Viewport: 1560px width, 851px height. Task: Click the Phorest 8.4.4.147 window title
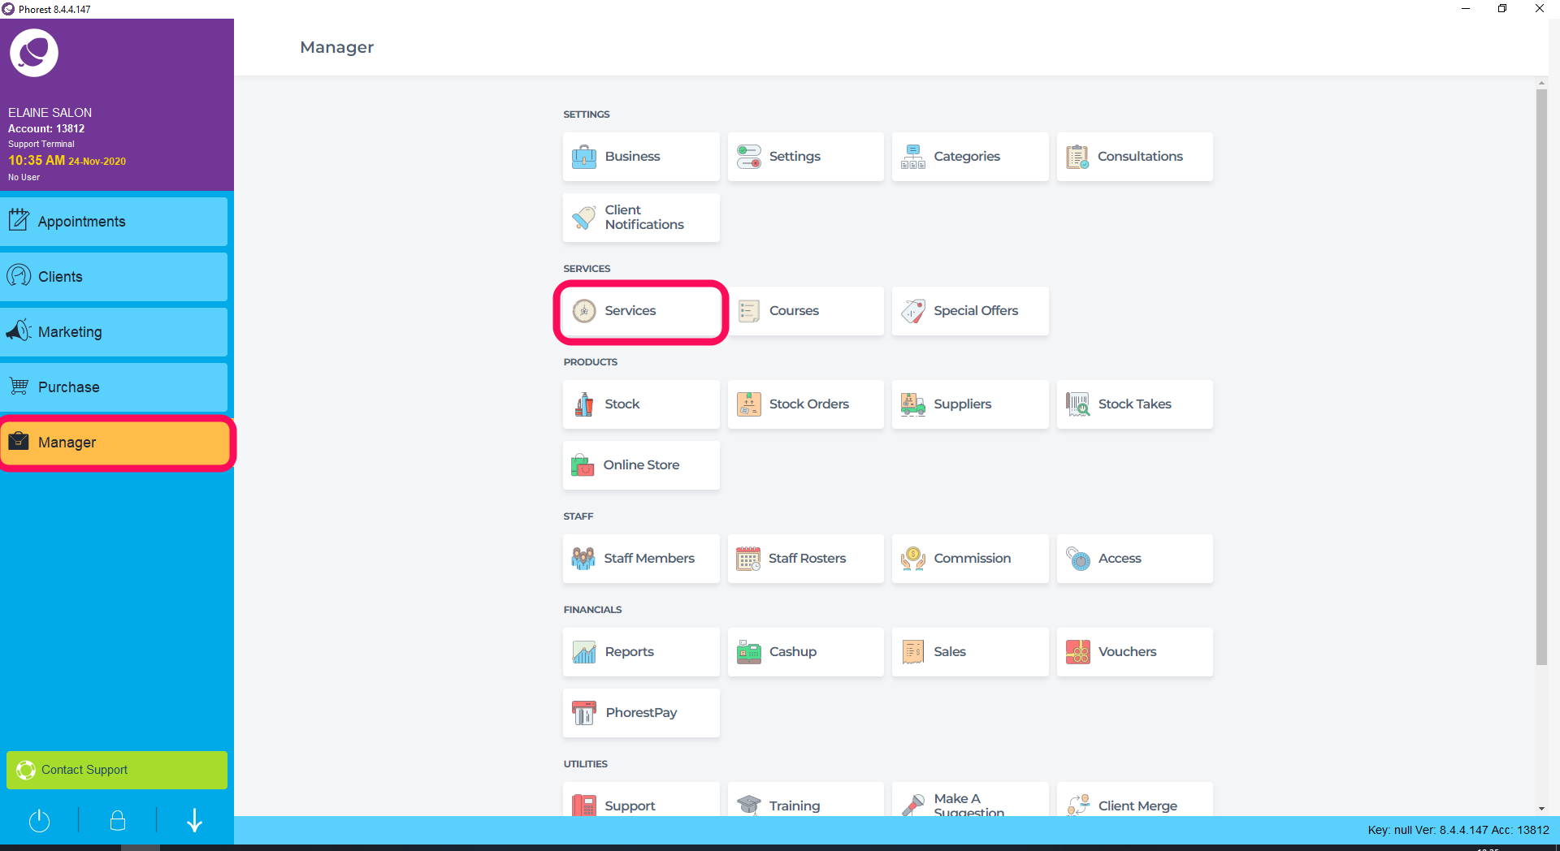click(54, 10)
